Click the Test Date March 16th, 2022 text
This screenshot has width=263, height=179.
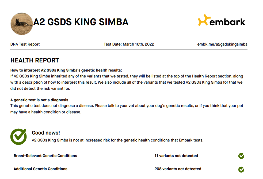tap(129, 44)
